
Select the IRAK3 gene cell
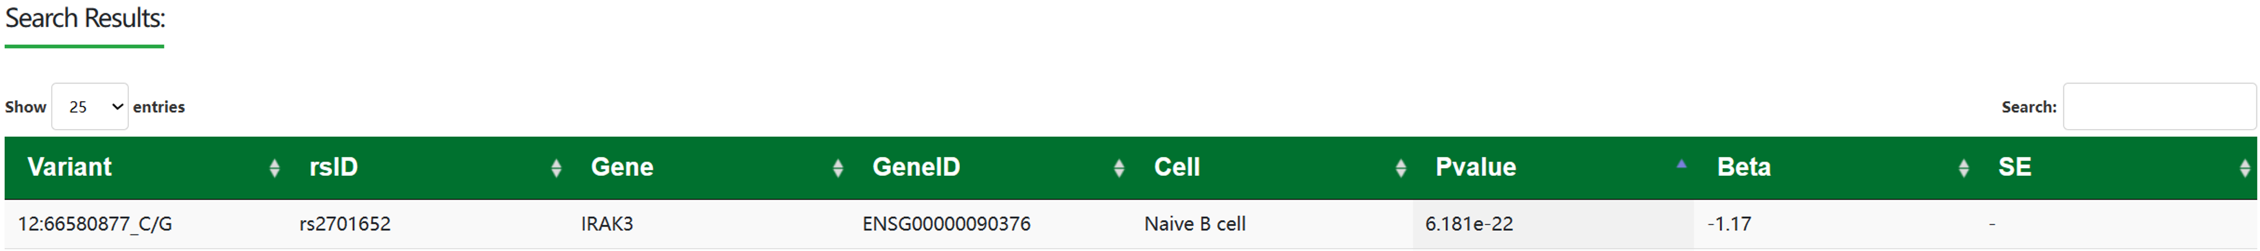(607, 224)
